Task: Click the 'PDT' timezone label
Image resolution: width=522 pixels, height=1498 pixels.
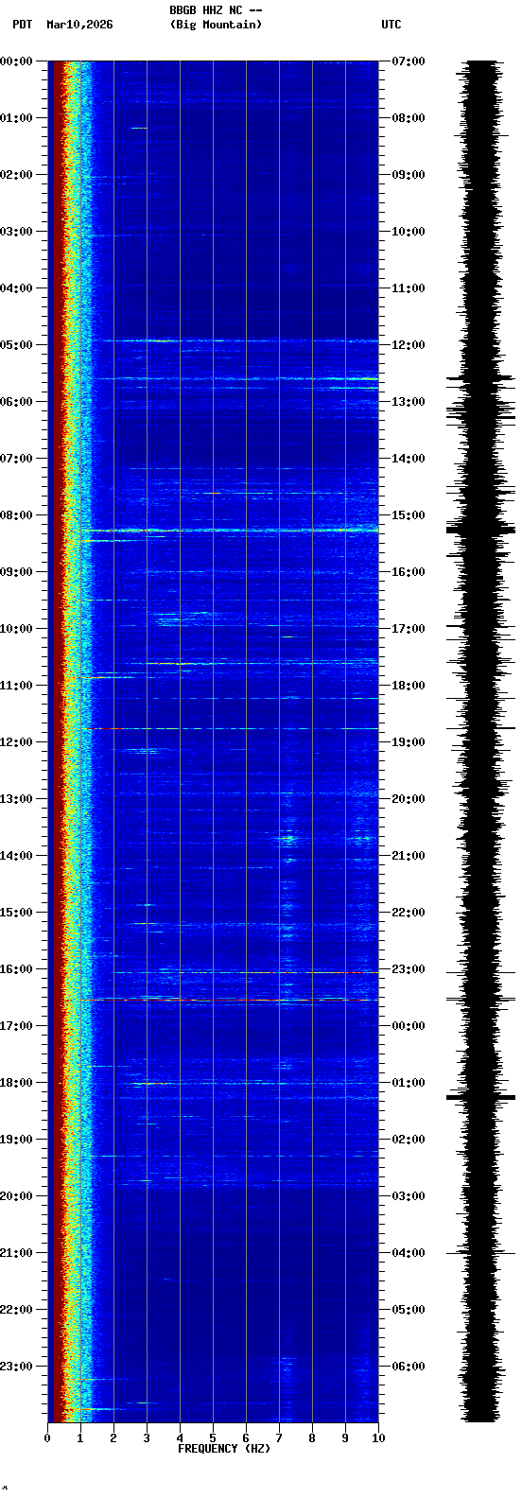Action: [22, 25]
